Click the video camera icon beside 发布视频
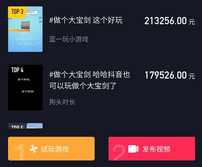Screen dimensions: 202x167 pyautogui.click(x=133, y=149)
